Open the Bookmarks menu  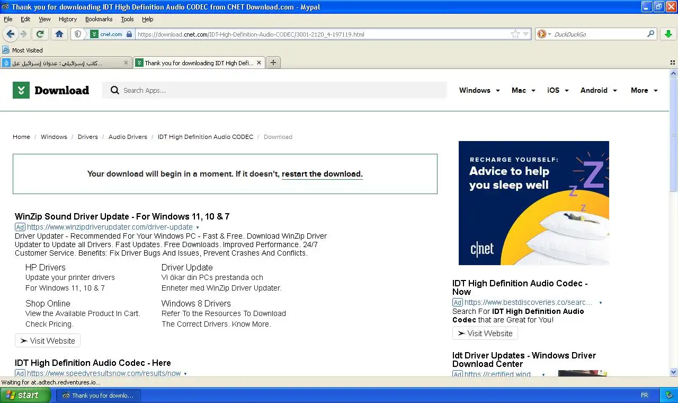point(99,19)
